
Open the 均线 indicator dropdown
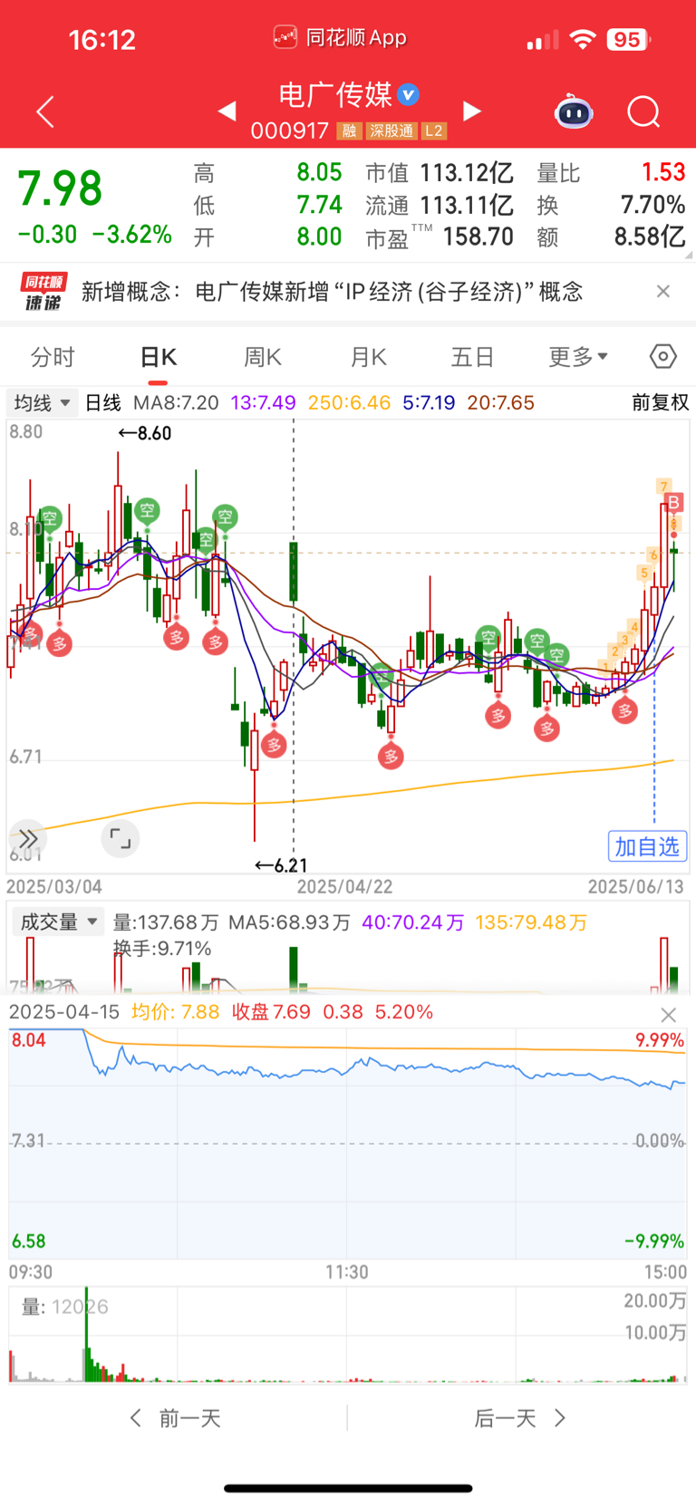42,403
